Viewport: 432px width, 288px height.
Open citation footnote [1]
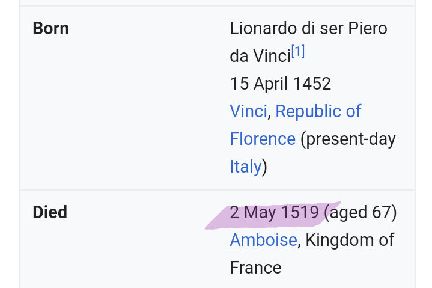[298, 51]
